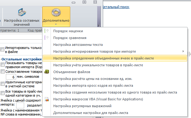Click the VBA macros settings icon

tap(46, 99)
